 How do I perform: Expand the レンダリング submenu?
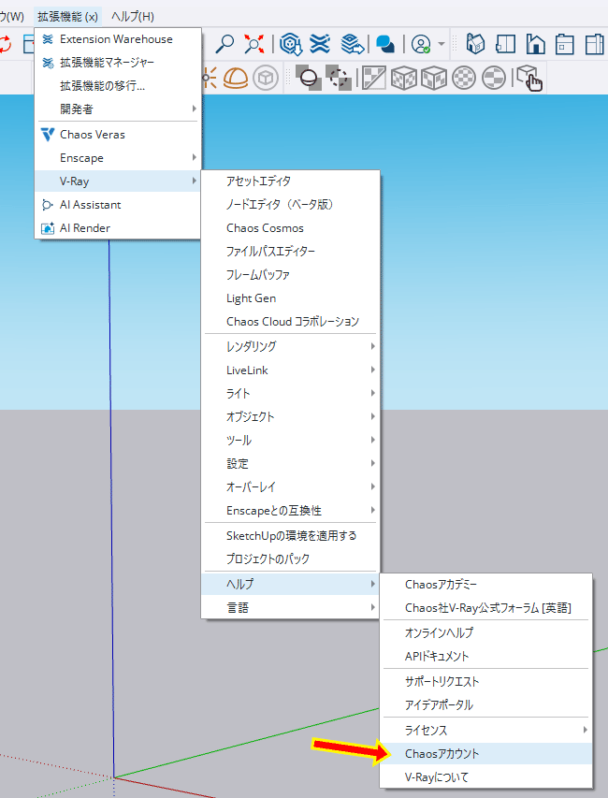click(x=291, y=346)
